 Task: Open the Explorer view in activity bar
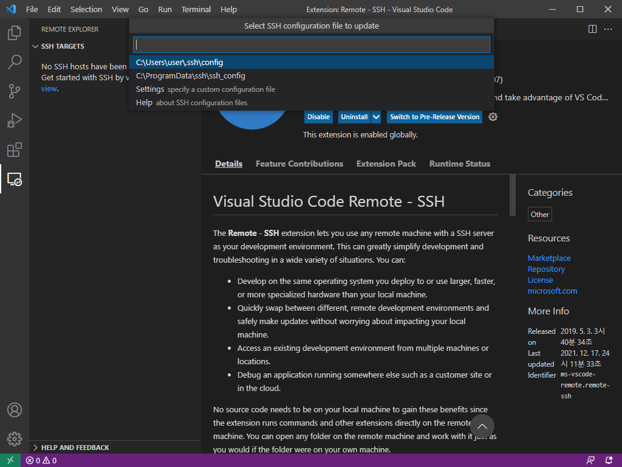[x=15, y=33]
